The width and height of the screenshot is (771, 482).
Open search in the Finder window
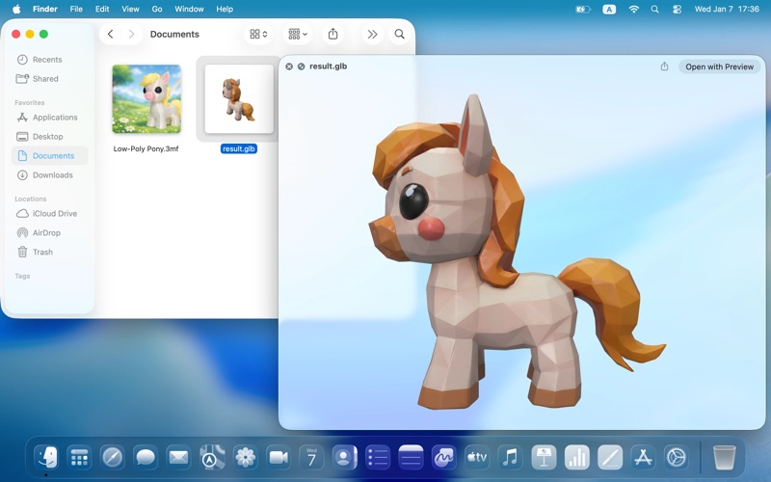point(399,34)
